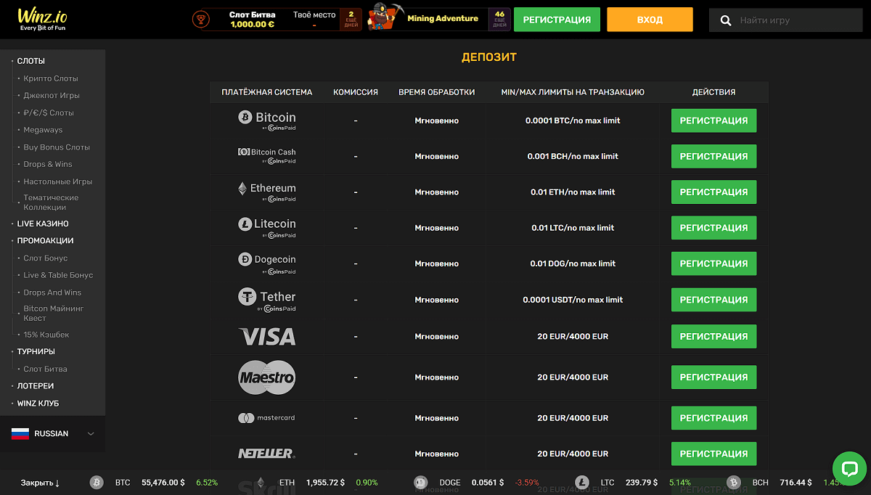Click the Ethereum payment logo
Image resolution: width=871 pixels, height=495 pixels.
(x=267, y=192)
